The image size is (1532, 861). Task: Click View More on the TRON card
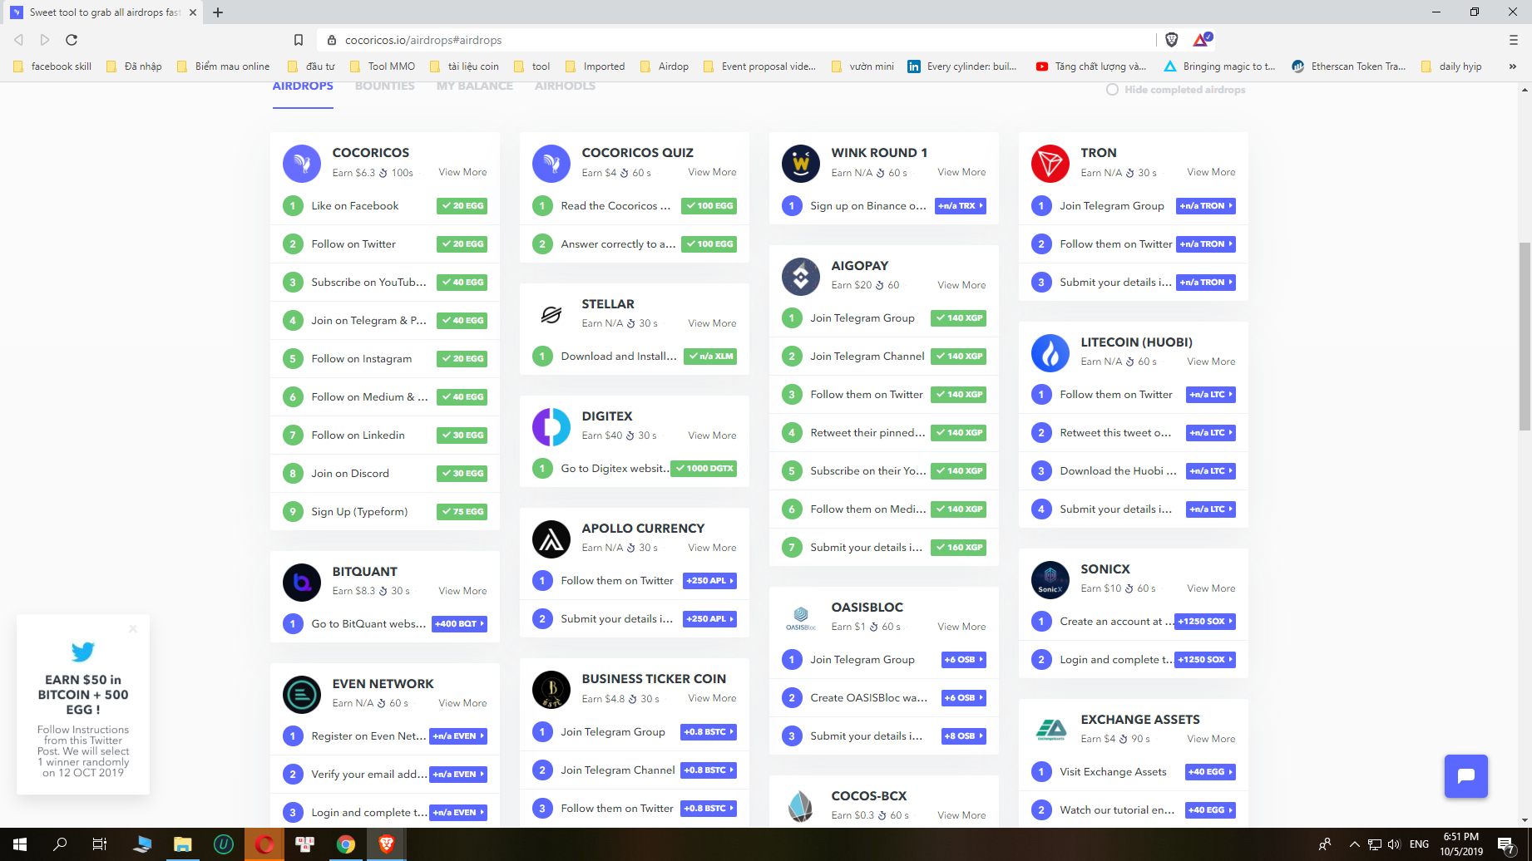click(x=1211, y=172)
